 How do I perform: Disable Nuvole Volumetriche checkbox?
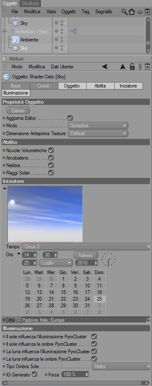tap(51, 150)
